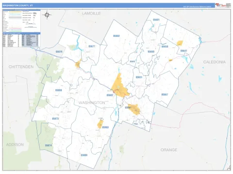Click the WASHINGTON county name label
The image size is (233, 174).
click(x=92, y=102)
